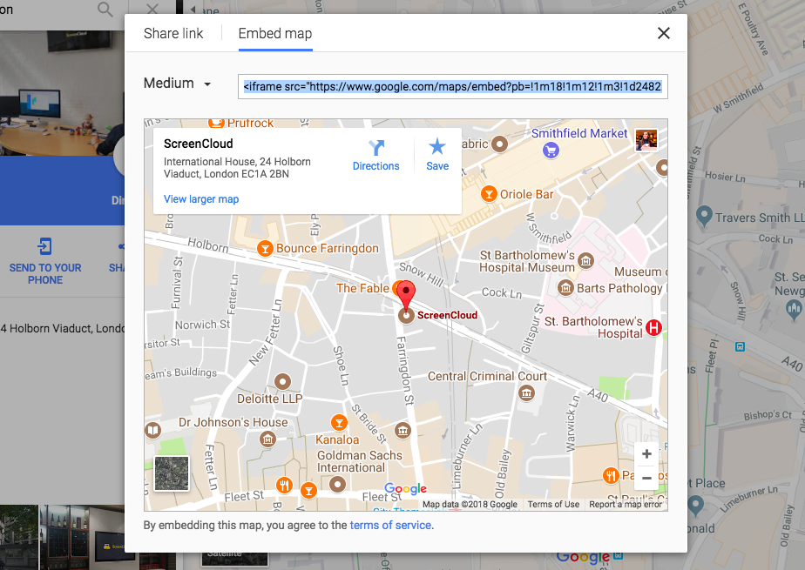The image size is (805, 570).
Task: Click the red ScreenCloud location pin
Action: 406,296
